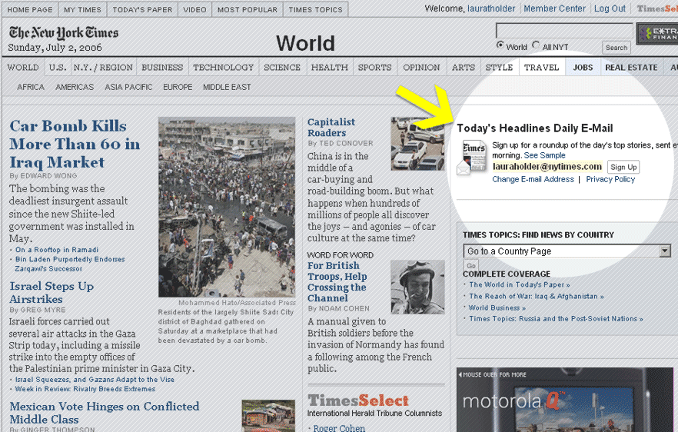The image size is (678, 432).
Task: Go to the JOBS section
Action: coord(583,68)
